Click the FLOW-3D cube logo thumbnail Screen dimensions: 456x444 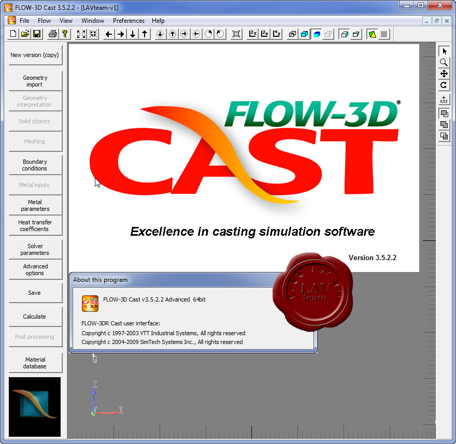35,407
